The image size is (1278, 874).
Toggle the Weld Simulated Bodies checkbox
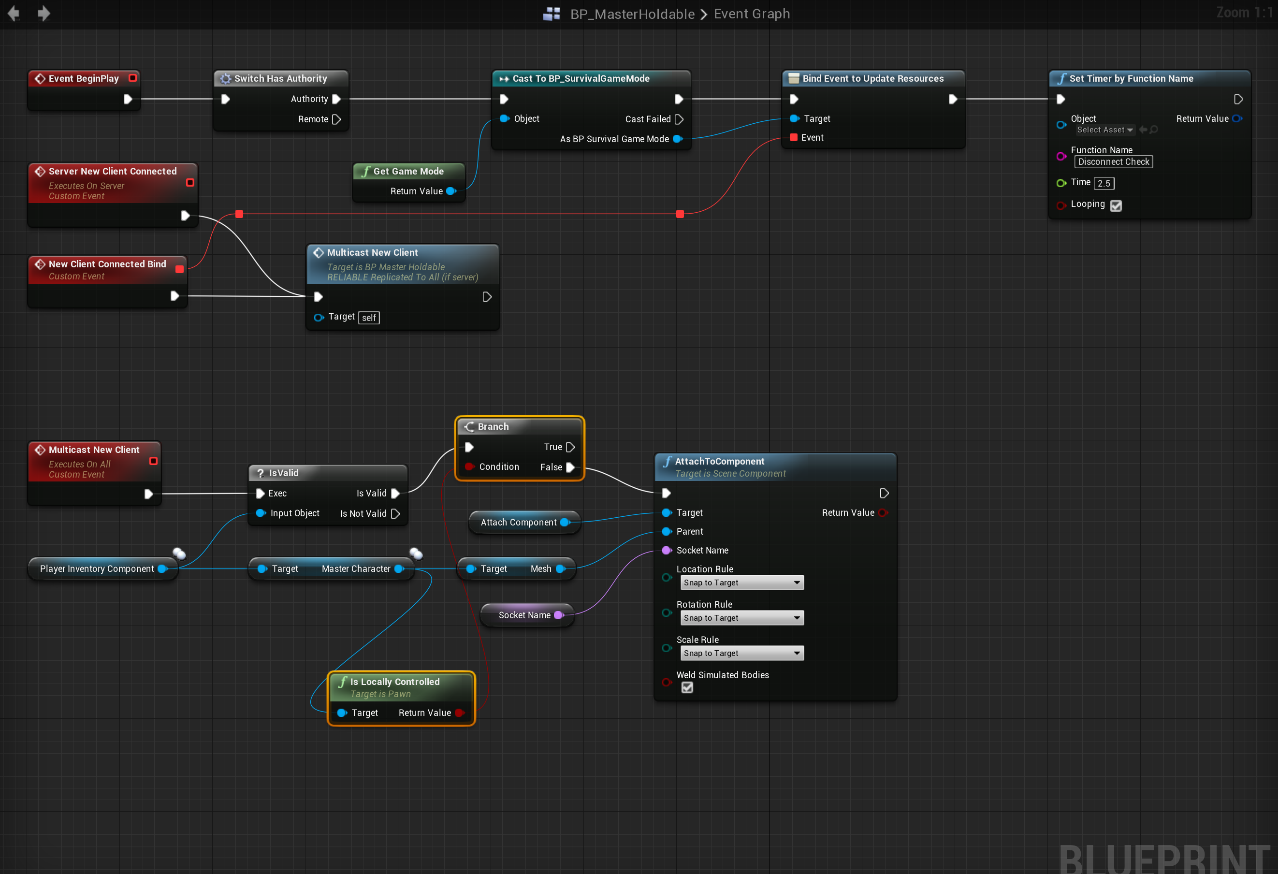[x=687, y=687]
